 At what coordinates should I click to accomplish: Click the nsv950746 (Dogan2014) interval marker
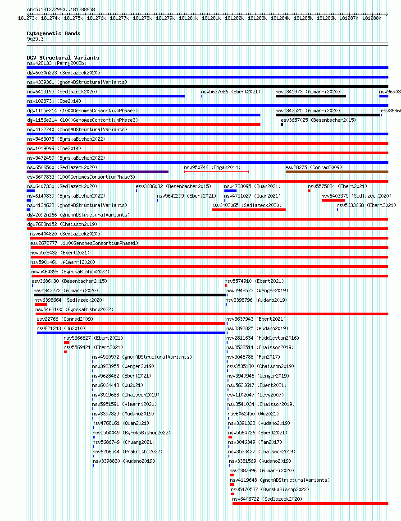(217, 172)
